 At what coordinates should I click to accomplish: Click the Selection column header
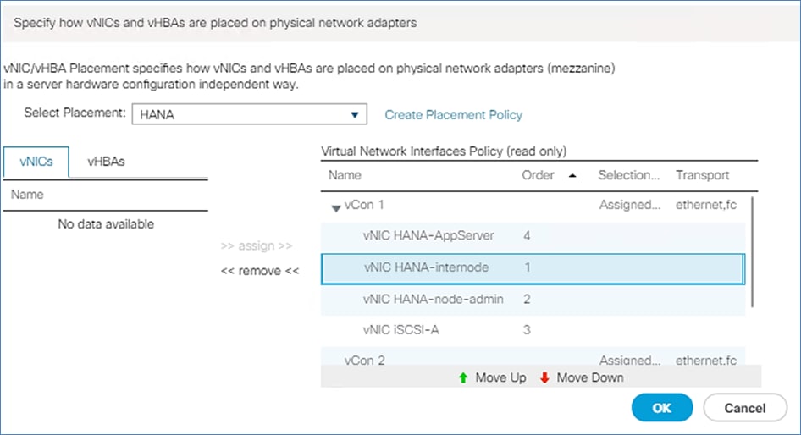tap(629, 176)
